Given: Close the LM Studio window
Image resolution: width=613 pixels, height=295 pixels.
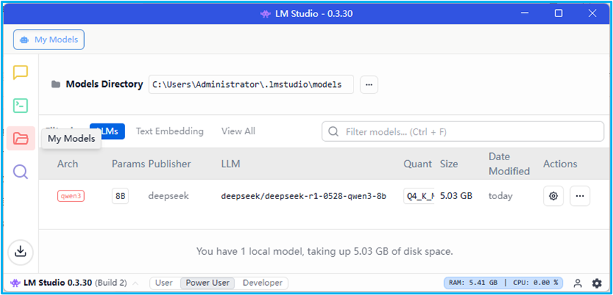Looking at the screenshot, I should tap(592, 13).
